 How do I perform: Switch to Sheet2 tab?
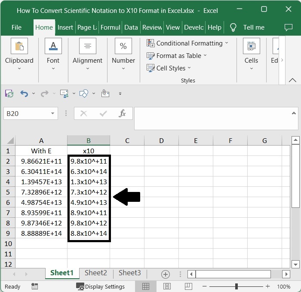(96, 273)
